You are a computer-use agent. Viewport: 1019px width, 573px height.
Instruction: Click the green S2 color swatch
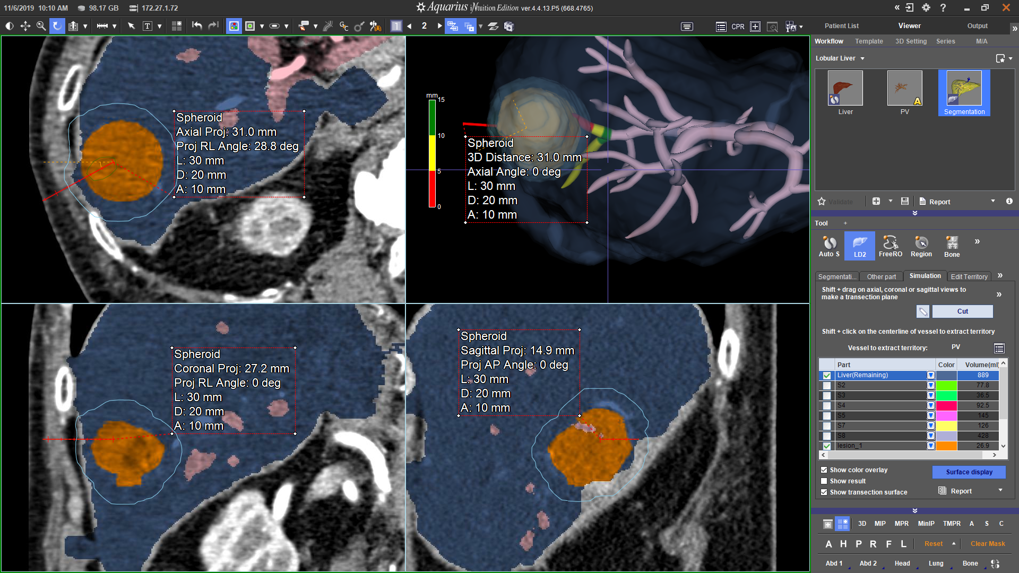tap(946, 385)
